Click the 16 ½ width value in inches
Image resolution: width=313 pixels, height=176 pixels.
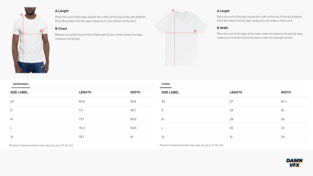tap(284, 102)
